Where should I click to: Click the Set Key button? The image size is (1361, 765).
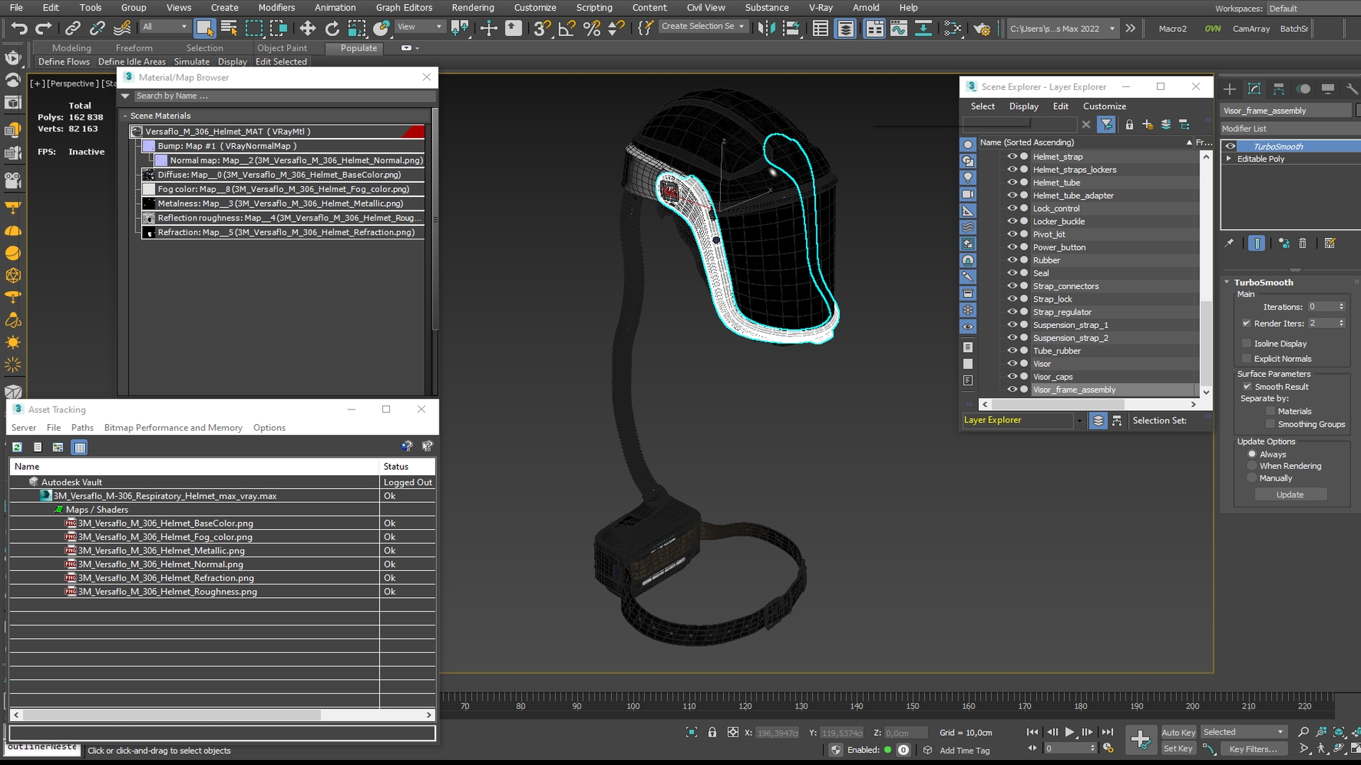pyautogui.click(x=1178, y=749)
